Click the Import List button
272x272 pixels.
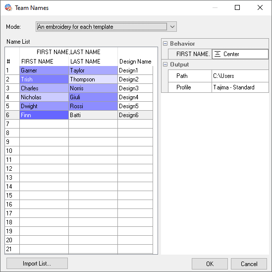coord(37,264)
